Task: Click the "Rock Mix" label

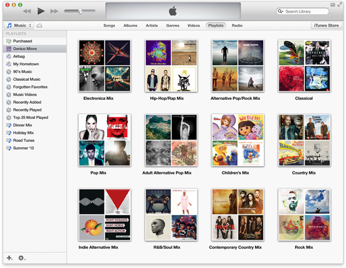Action: pyautogui.click(x=304, y=247)
